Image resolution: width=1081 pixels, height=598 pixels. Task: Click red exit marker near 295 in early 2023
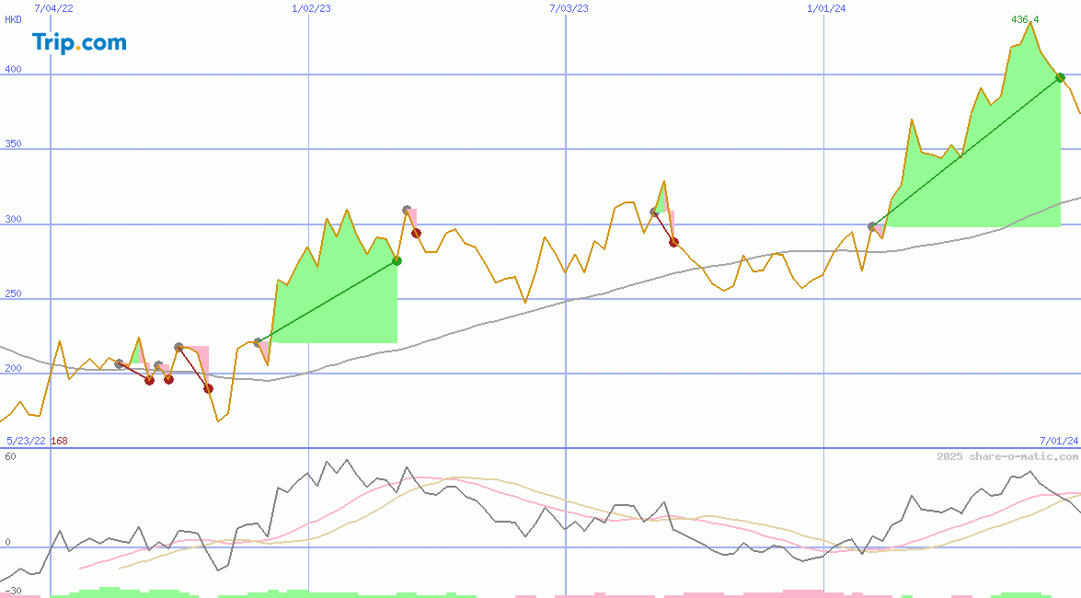(416, 233)
